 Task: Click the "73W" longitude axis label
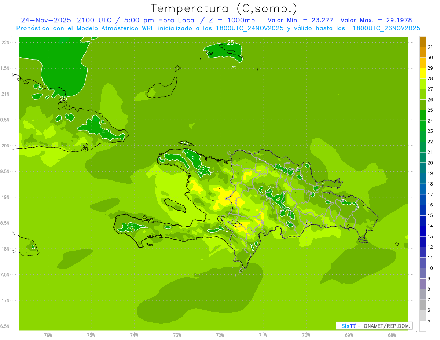(177, 335)
